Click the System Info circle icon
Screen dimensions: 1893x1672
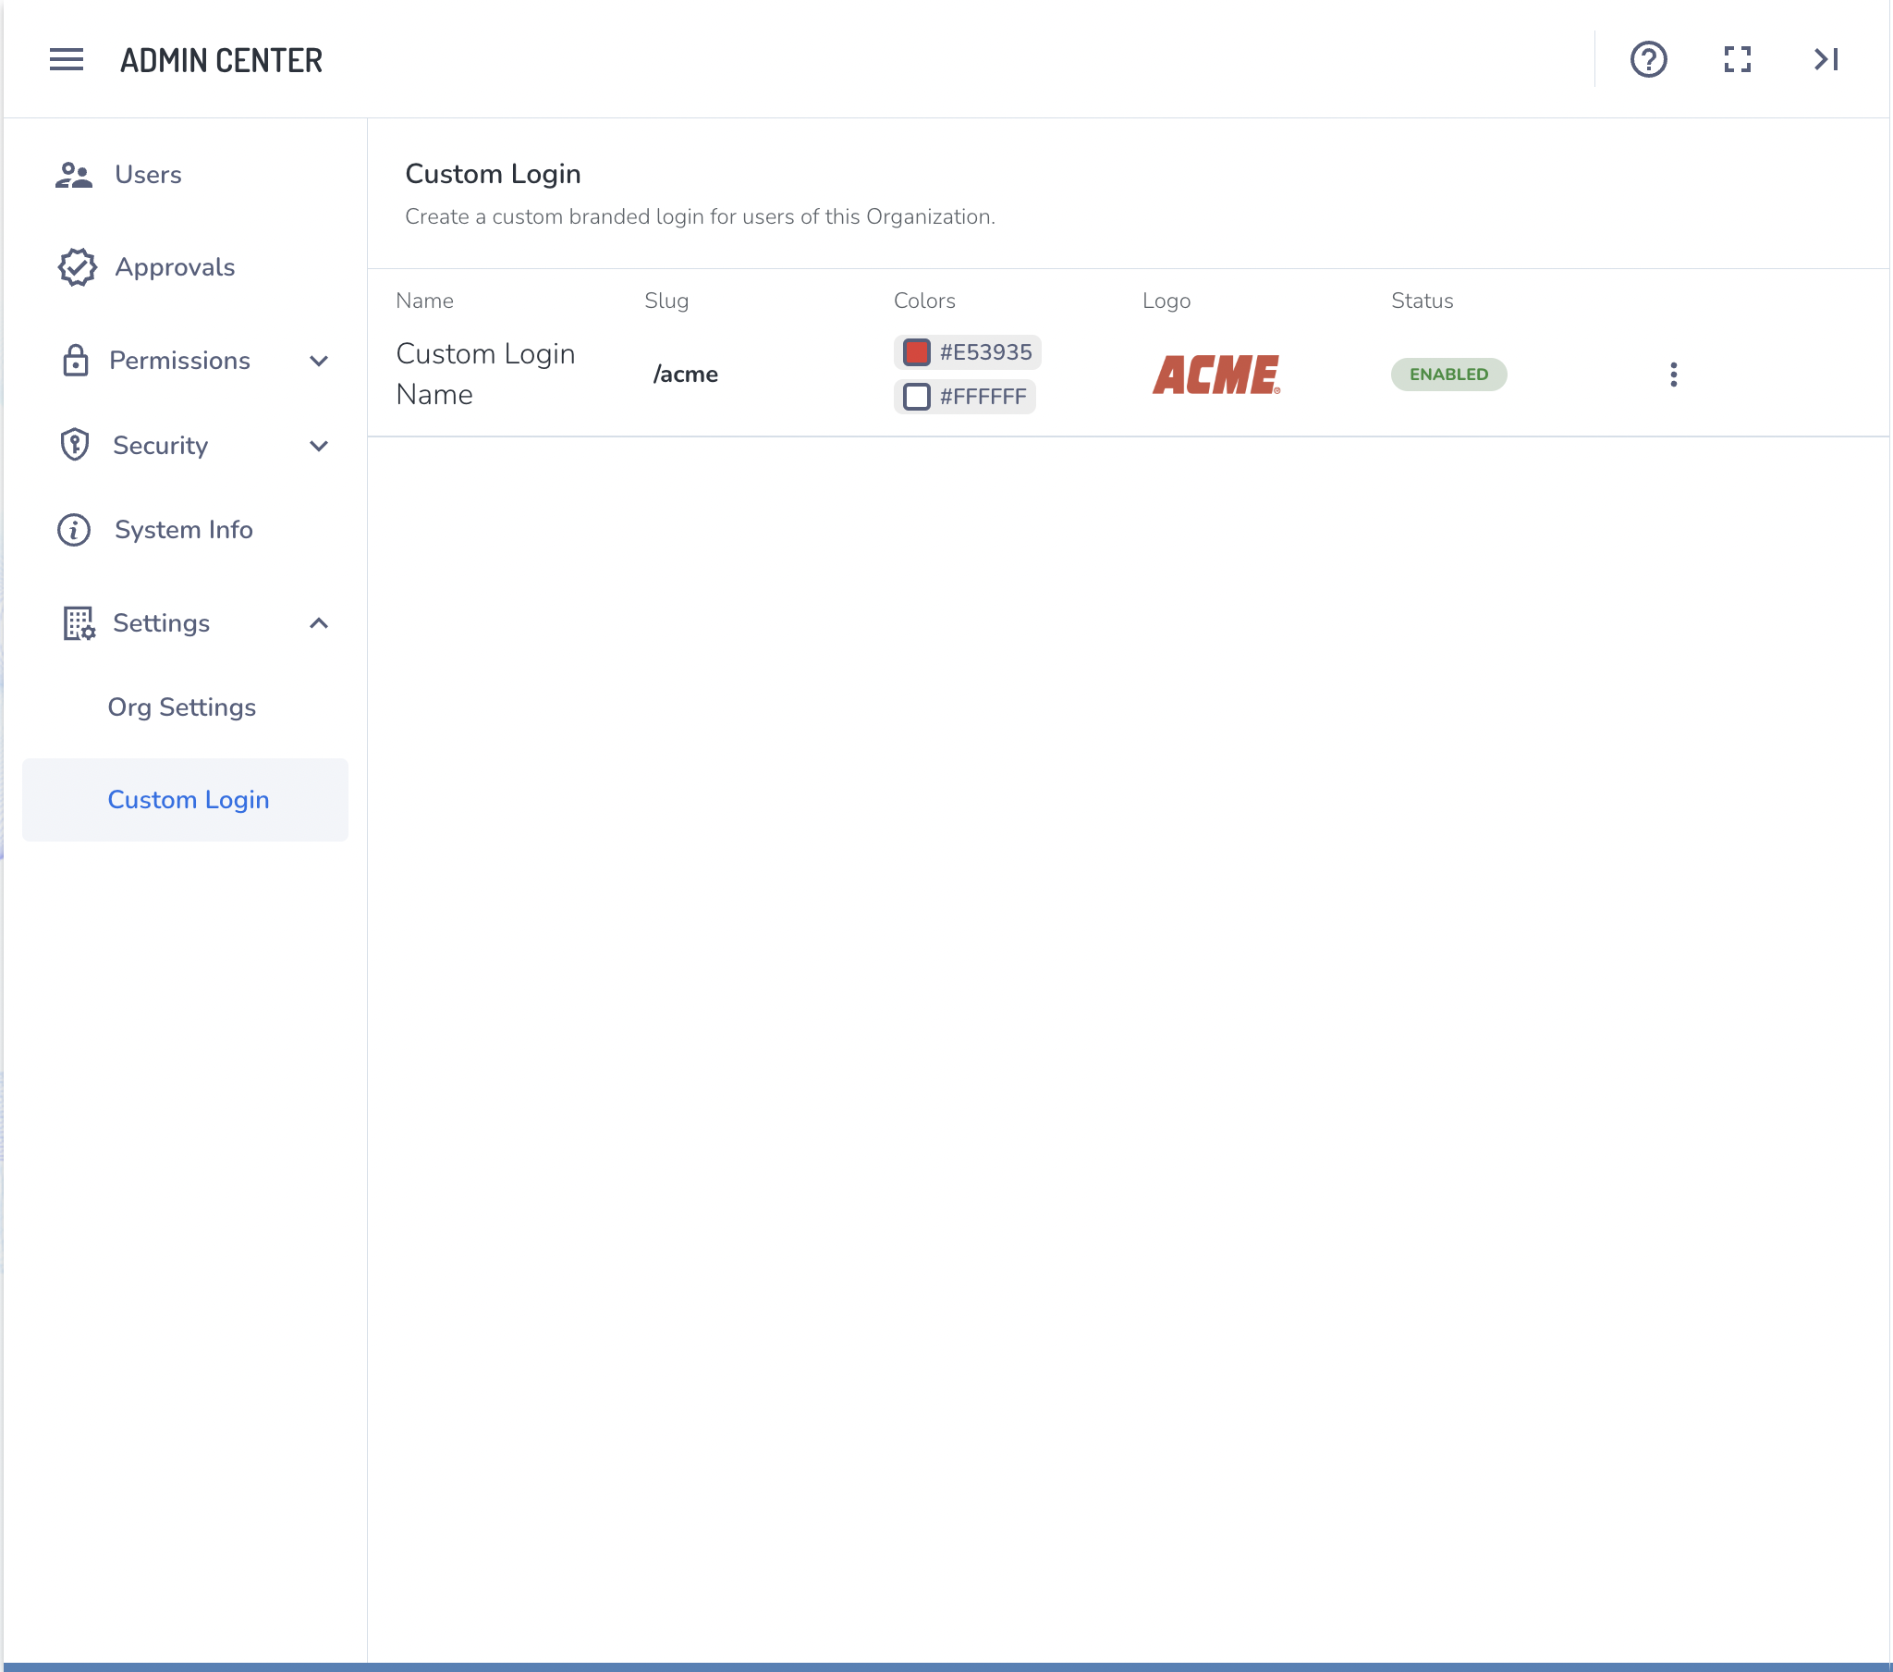click(74, 530)
